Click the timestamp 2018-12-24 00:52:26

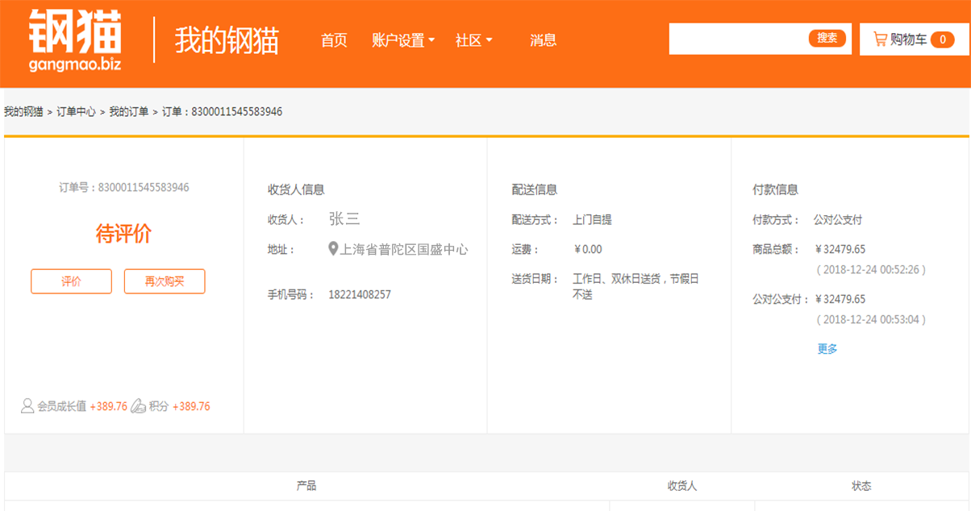pyautogui.click(x=871, y=269)
